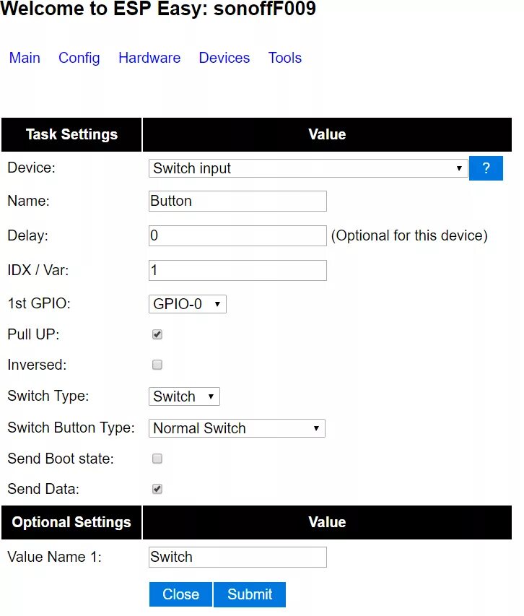
Task: Expand the Switch Button Type dropdown
Action: point(237,428)
